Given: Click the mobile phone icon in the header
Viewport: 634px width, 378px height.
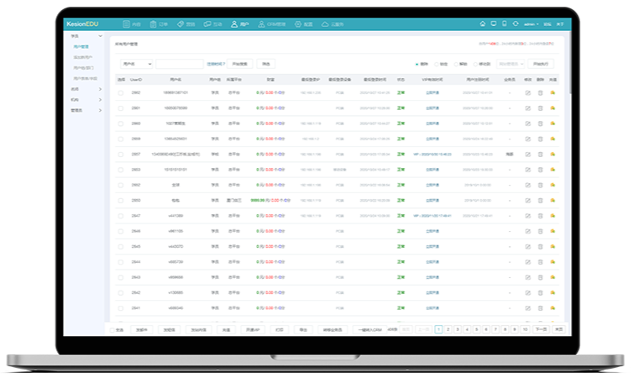Looking at the screenshot, I should [504, 24].
